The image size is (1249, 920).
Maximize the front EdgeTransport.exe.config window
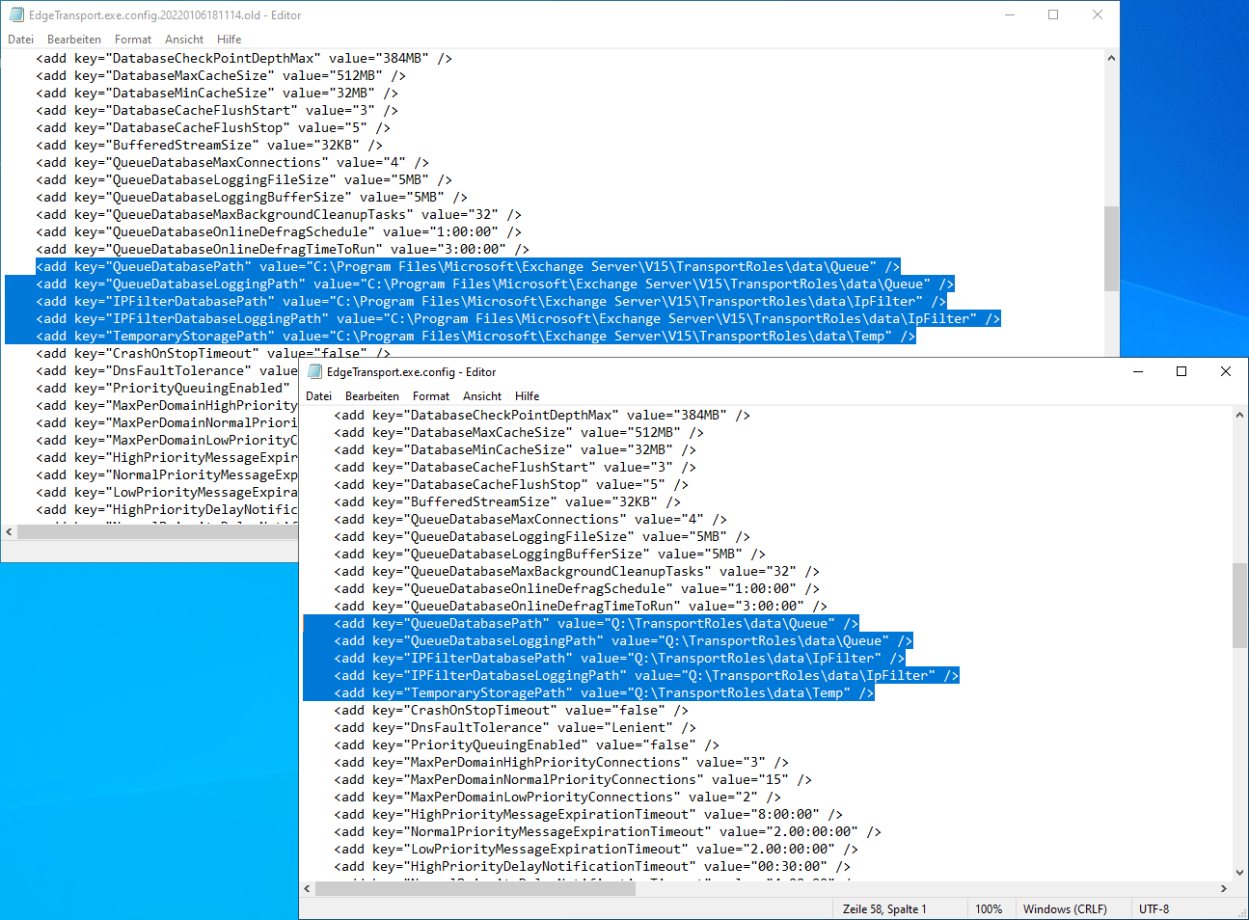tap(1181, 372)
